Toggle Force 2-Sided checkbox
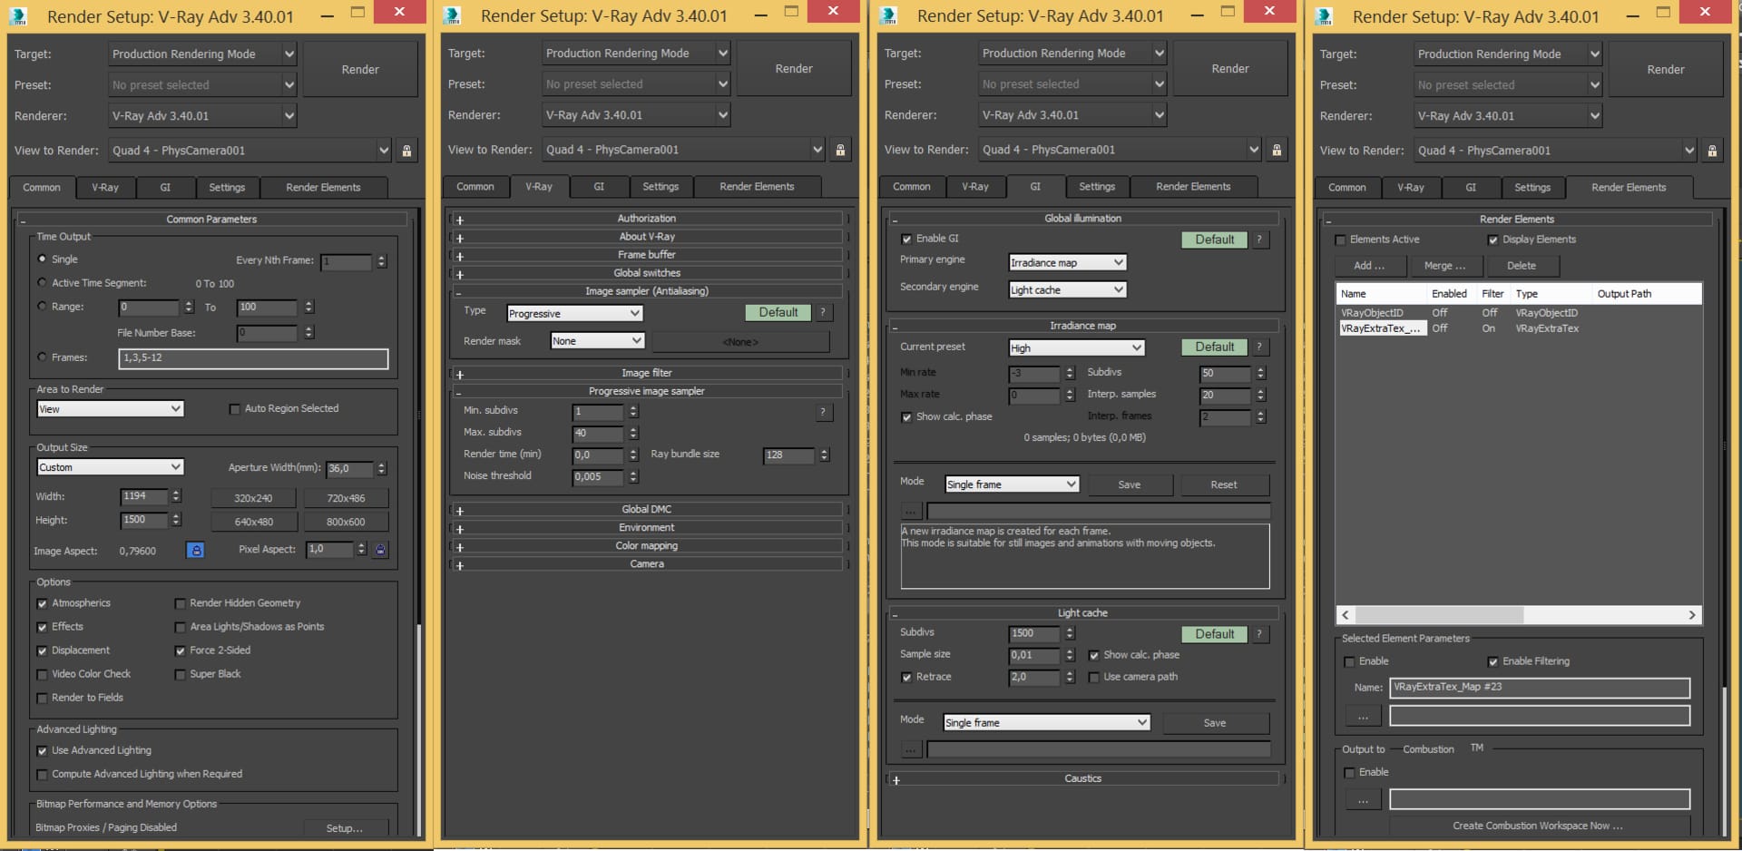Image resolution: width=1742 pixels, height=851 pixels. pos(180,650)
